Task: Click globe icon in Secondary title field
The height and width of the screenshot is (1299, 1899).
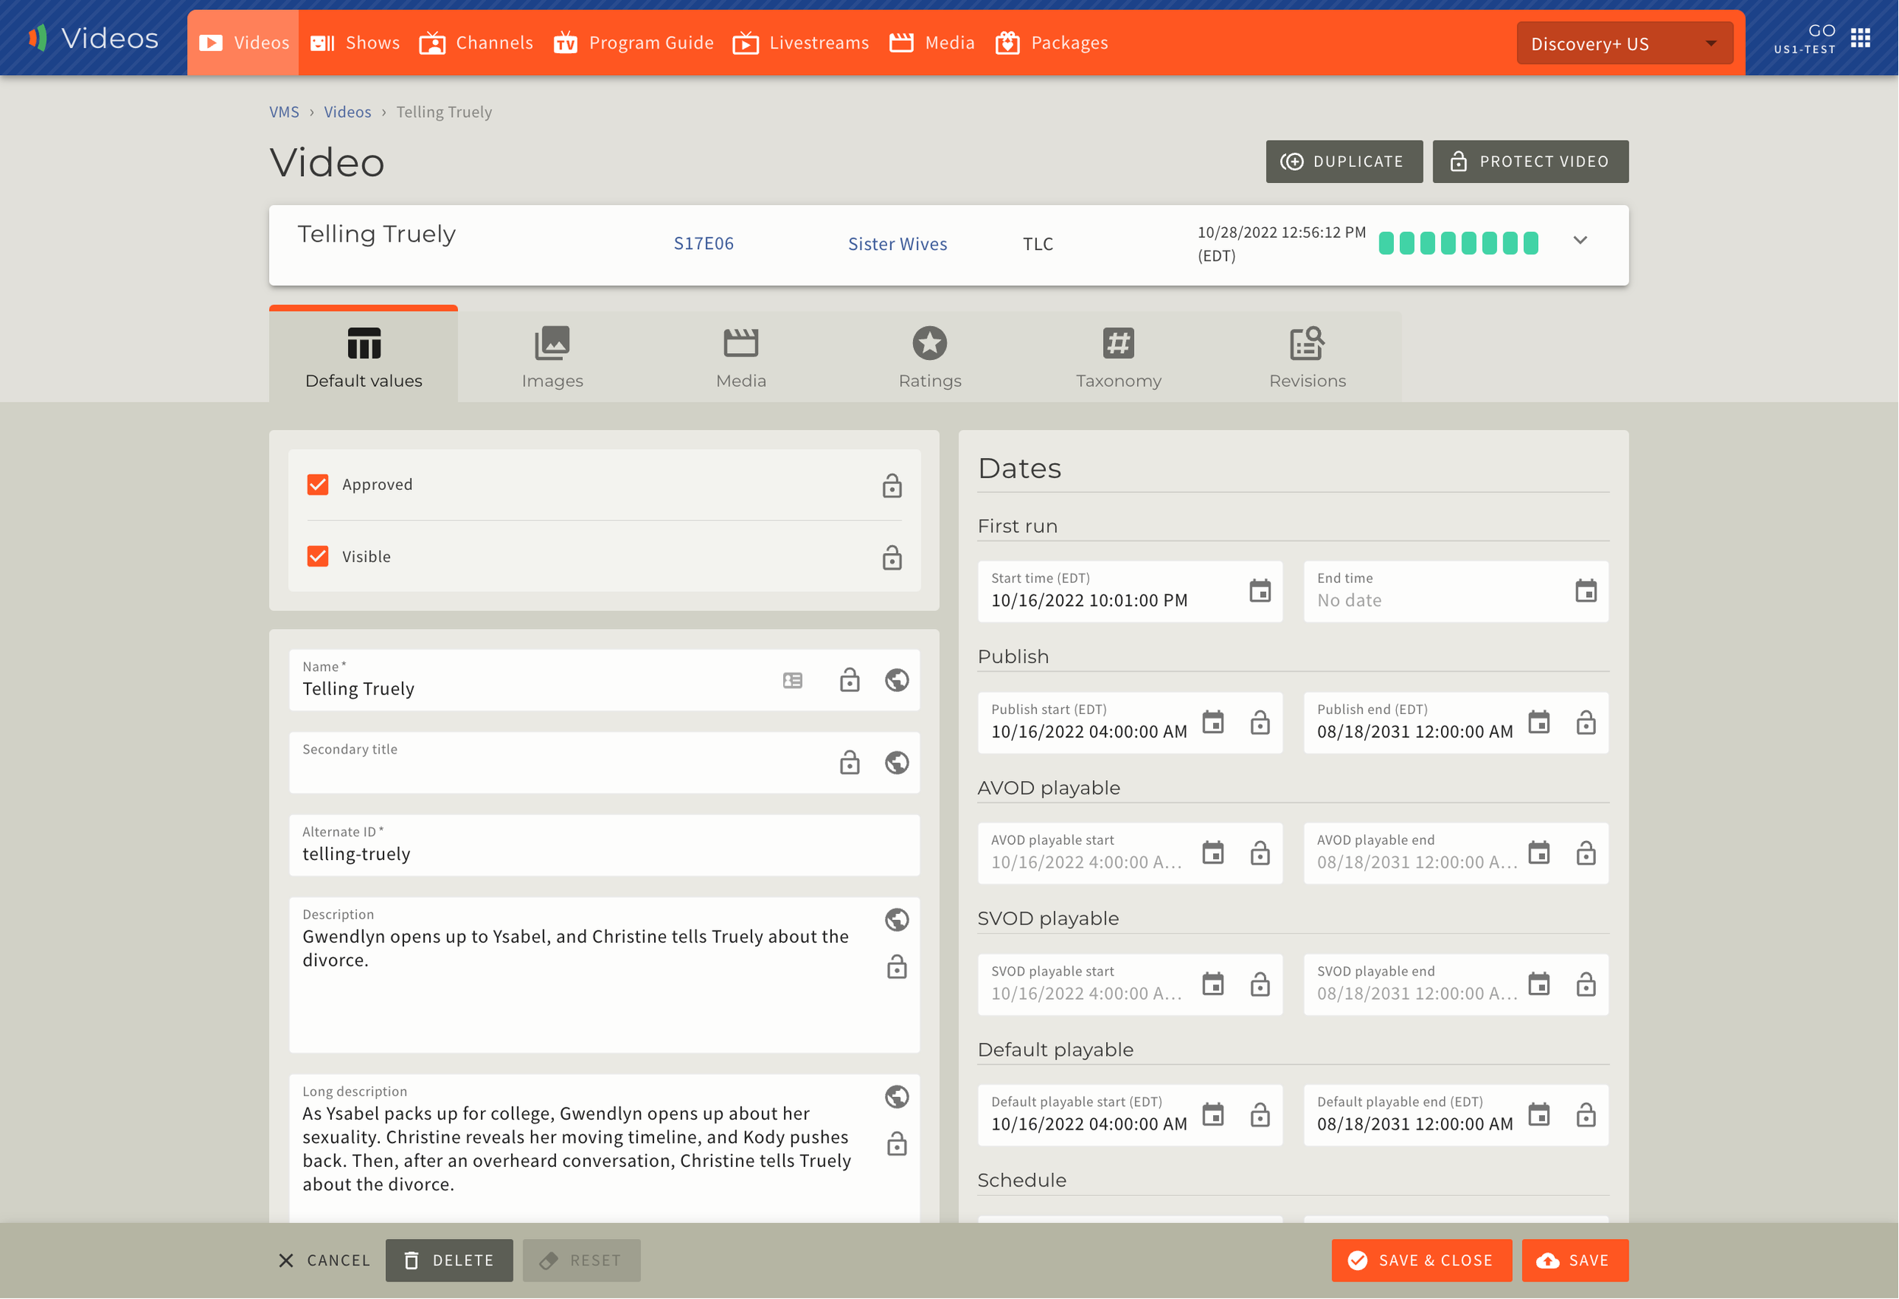Action: (x=897, y=763)
